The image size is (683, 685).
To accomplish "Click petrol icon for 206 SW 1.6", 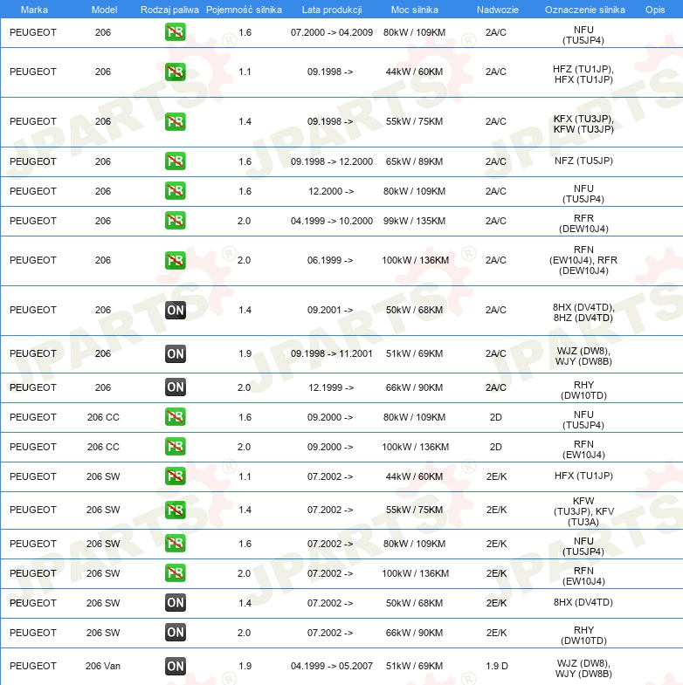I will (175, 544).
